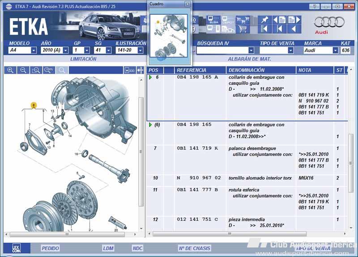Open the illustration thumbnail strip icon
Image resolution: width=358 pixels, height=257 pixels.
click(x=130, y=70)
